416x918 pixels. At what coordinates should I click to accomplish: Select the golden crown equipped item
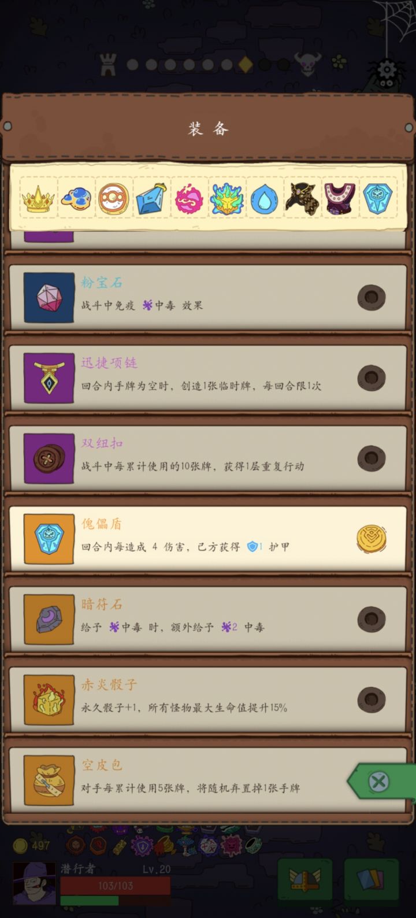(38, 199)
